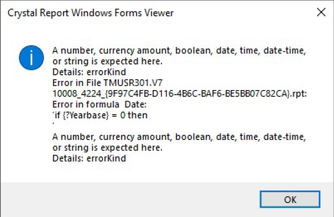The image size is (334, 217).
Task: Click the Crystal Report Windows Forms Viewer title
Action: [91, 13]
